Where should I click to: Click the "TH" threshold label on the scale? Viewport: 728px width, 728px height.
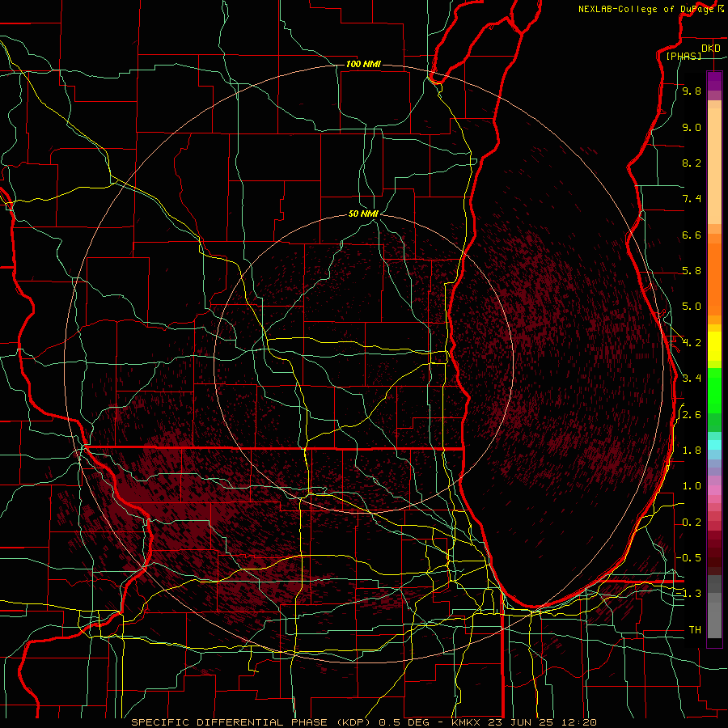point(695,630)
